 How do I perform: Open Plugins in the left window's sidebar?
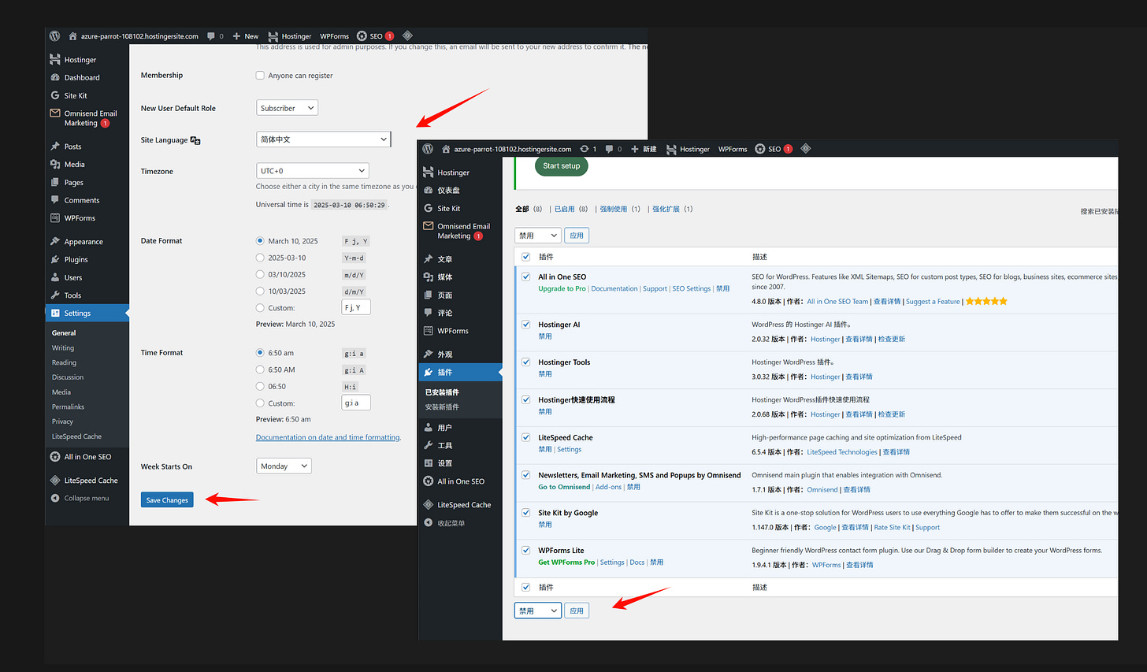click(x=76, y=259)
